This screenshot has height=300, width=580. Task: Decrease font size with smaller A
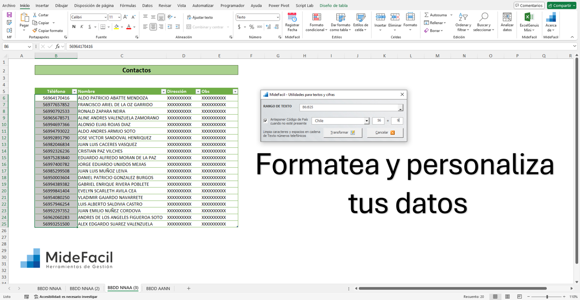point(133,17)
